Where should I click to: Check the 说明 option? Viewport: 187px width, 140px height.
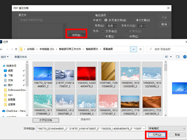click(126, 36)
